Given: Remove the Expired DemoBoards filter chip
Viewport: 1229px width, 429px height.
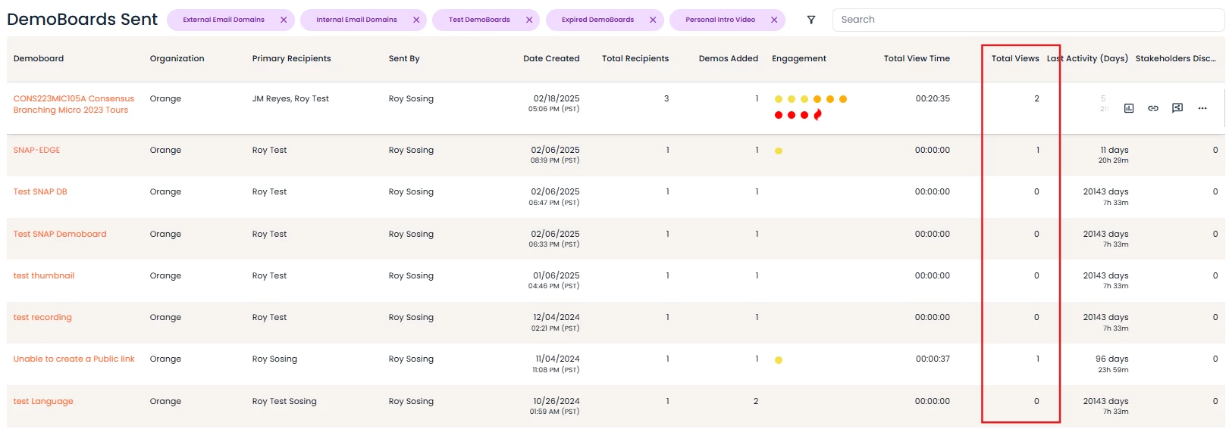Looking at the screenshot, I should (x=653, y=20).
